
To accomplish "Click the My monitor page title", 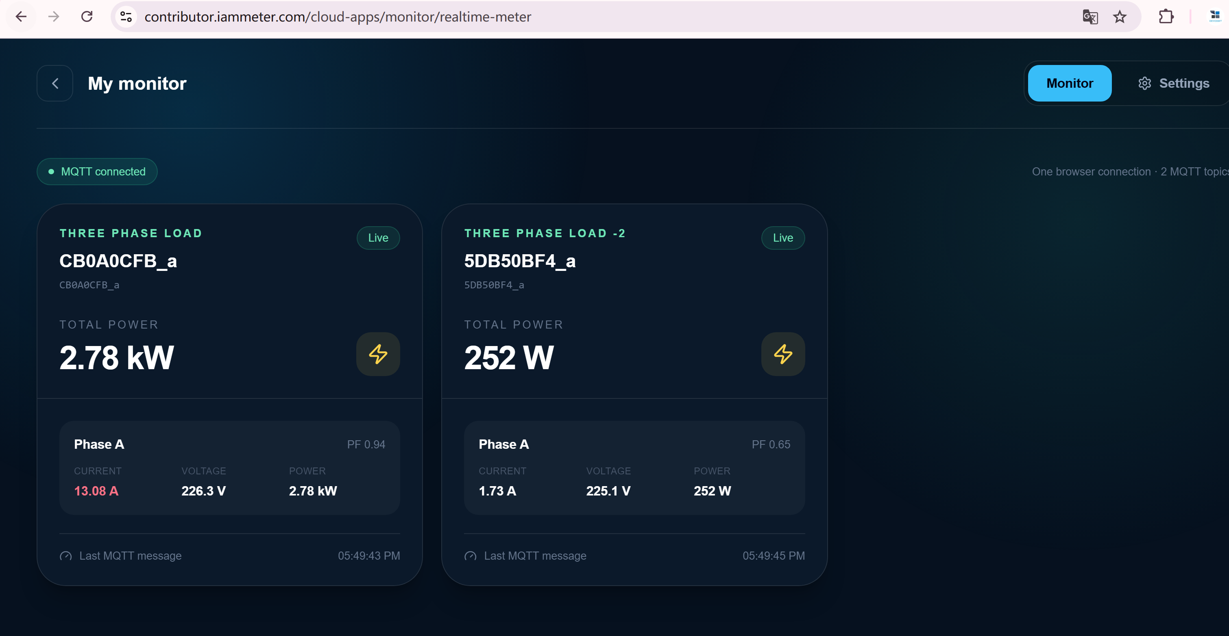I will point(137,84).
